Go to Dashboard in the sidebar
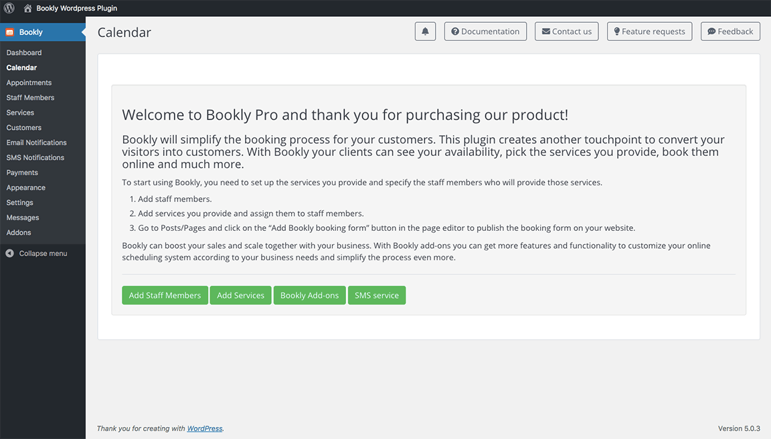This screenshot has height=439, width=771. 24,53
